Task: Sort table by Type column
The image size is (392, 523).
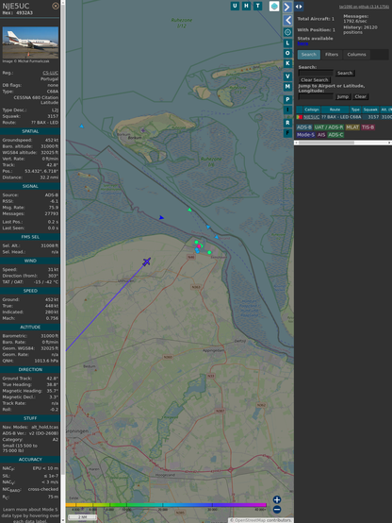Action: pyautogui.click(x=355, y=110)
